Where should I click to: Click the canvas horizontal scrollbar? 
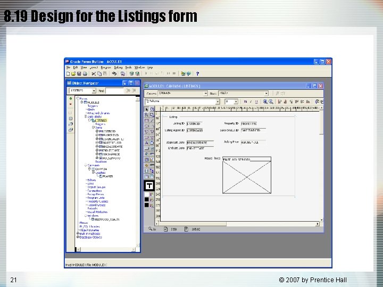pos(238,224)
